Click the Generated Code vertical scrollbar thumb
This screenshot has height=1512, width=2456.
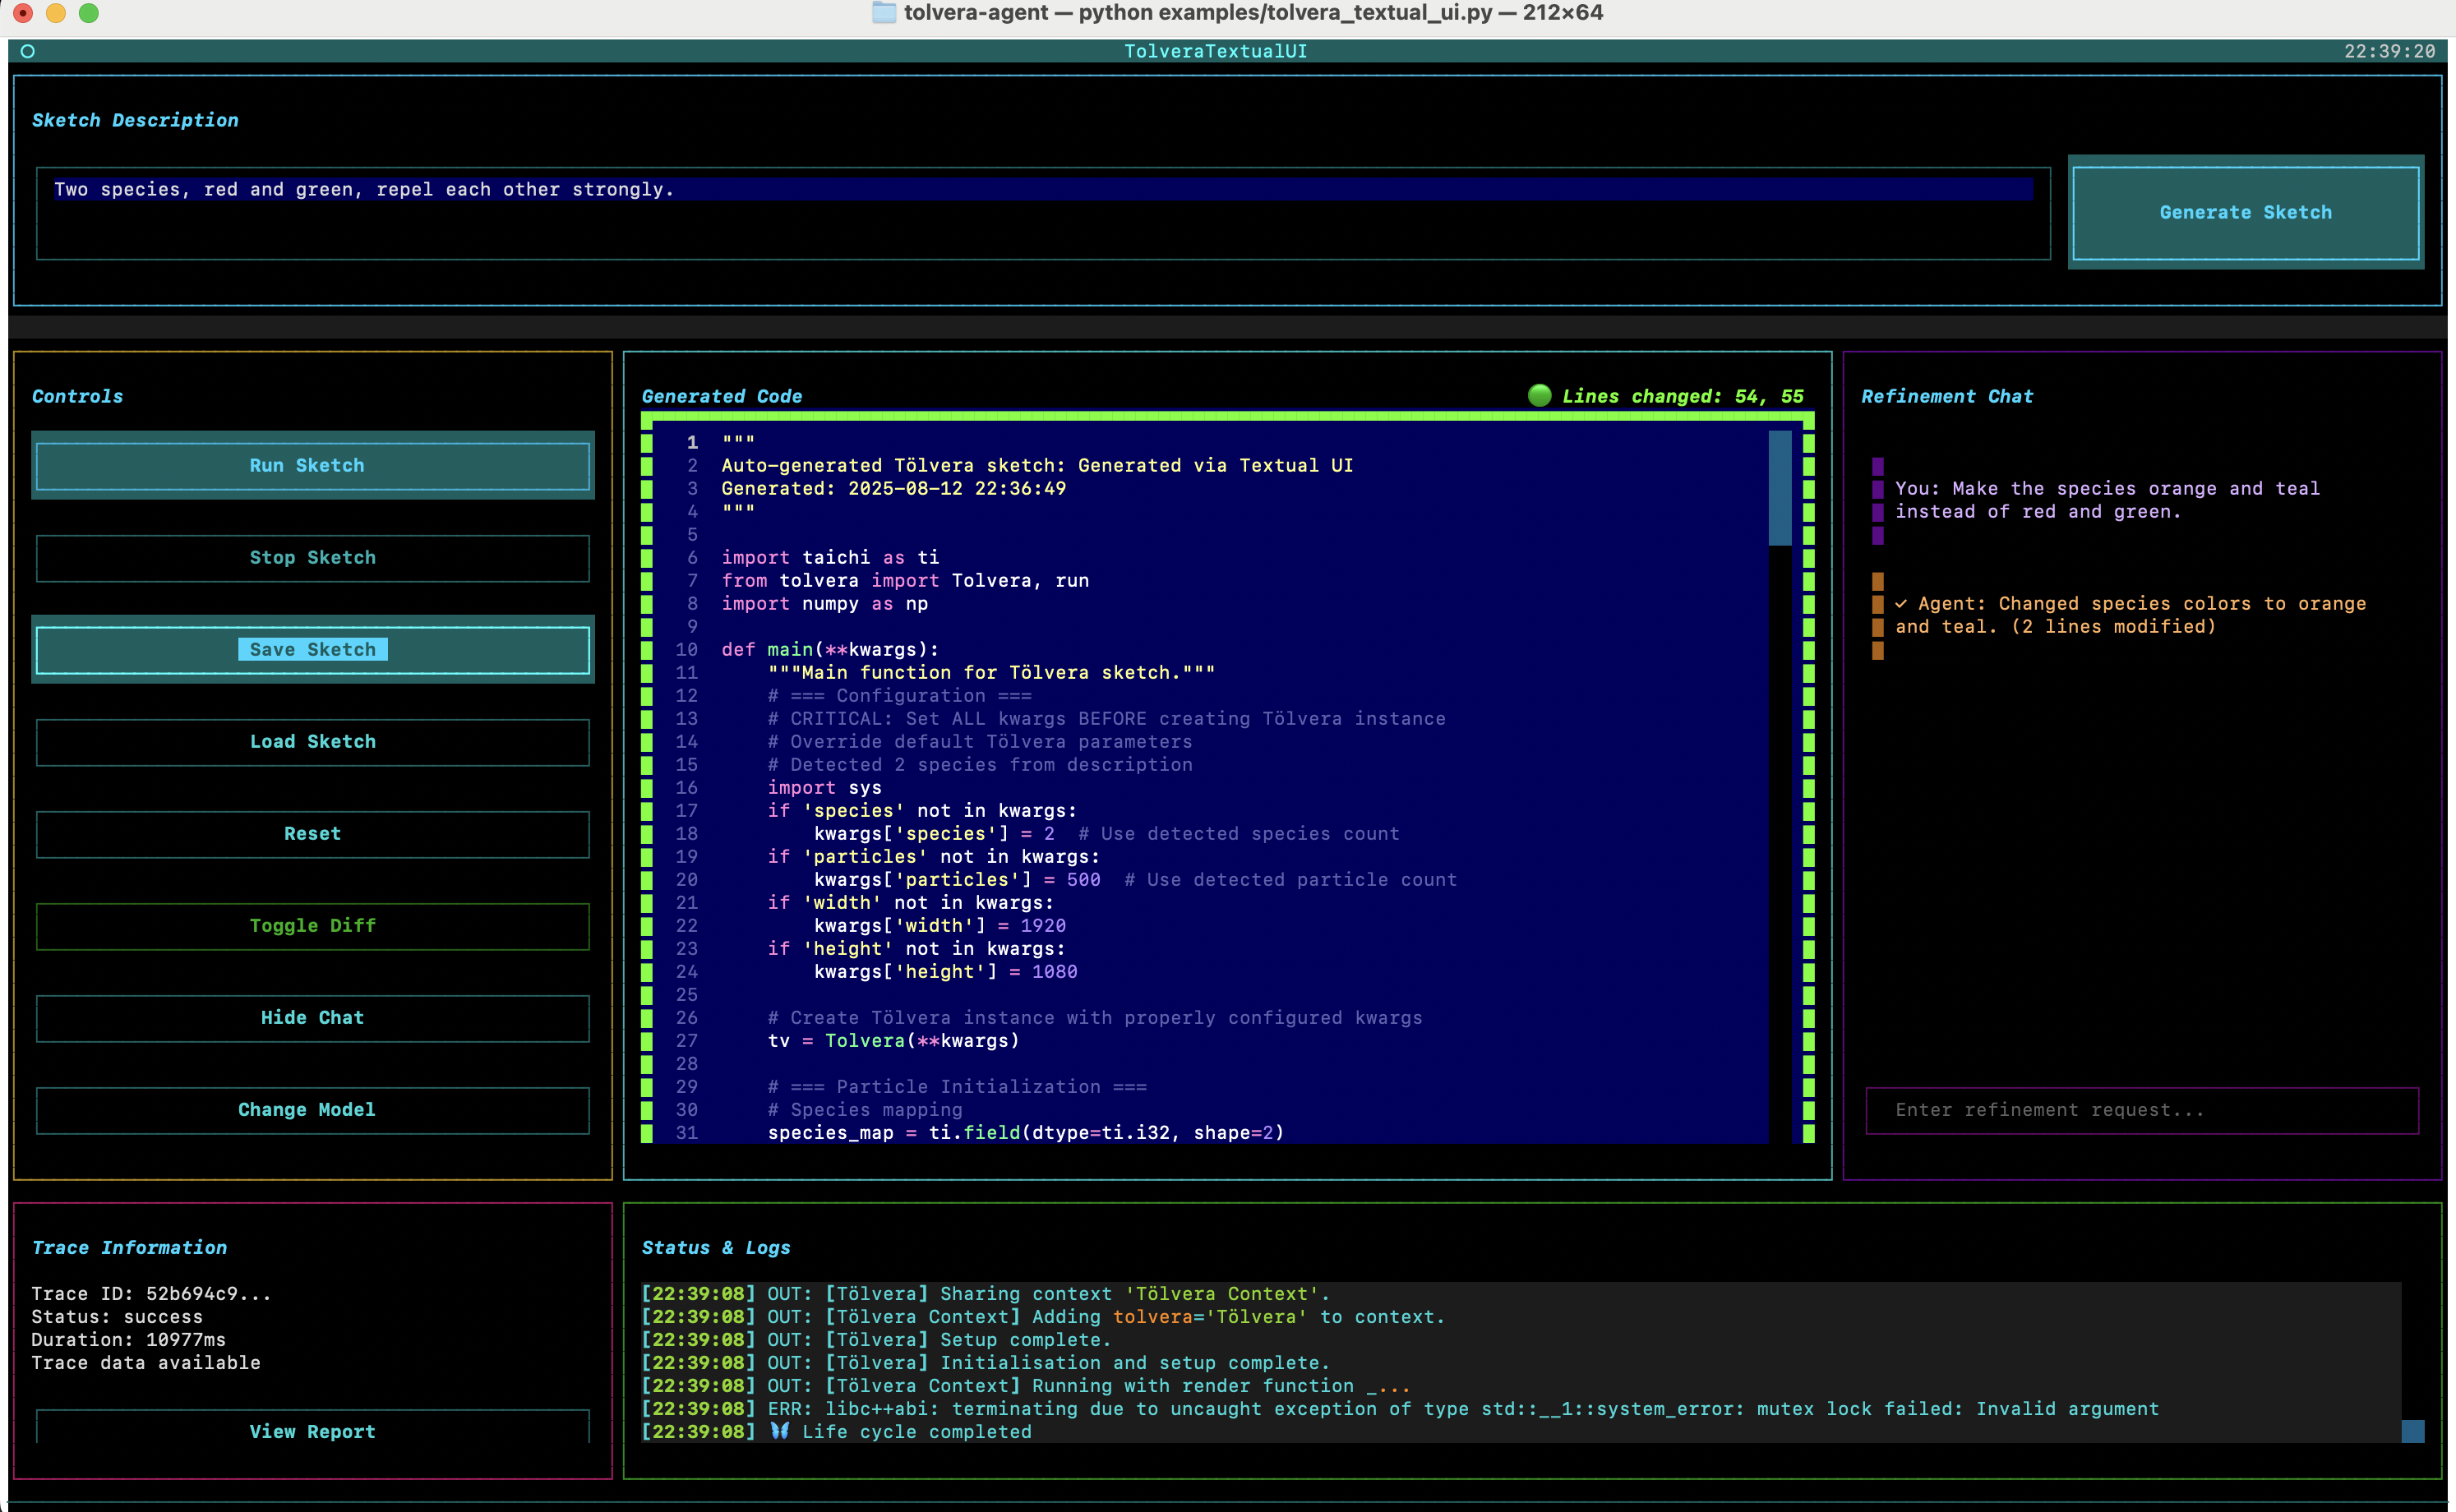1780,488
